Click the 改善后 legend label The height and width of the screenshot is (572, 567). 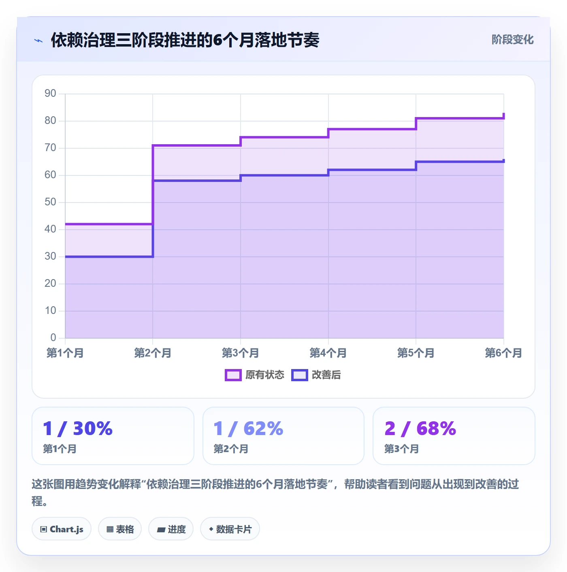coord(326,375)
